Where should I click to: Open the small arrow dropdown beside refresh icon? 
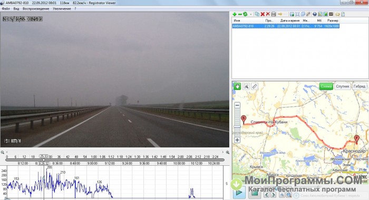pyautogui.click(x=250, y=15)
